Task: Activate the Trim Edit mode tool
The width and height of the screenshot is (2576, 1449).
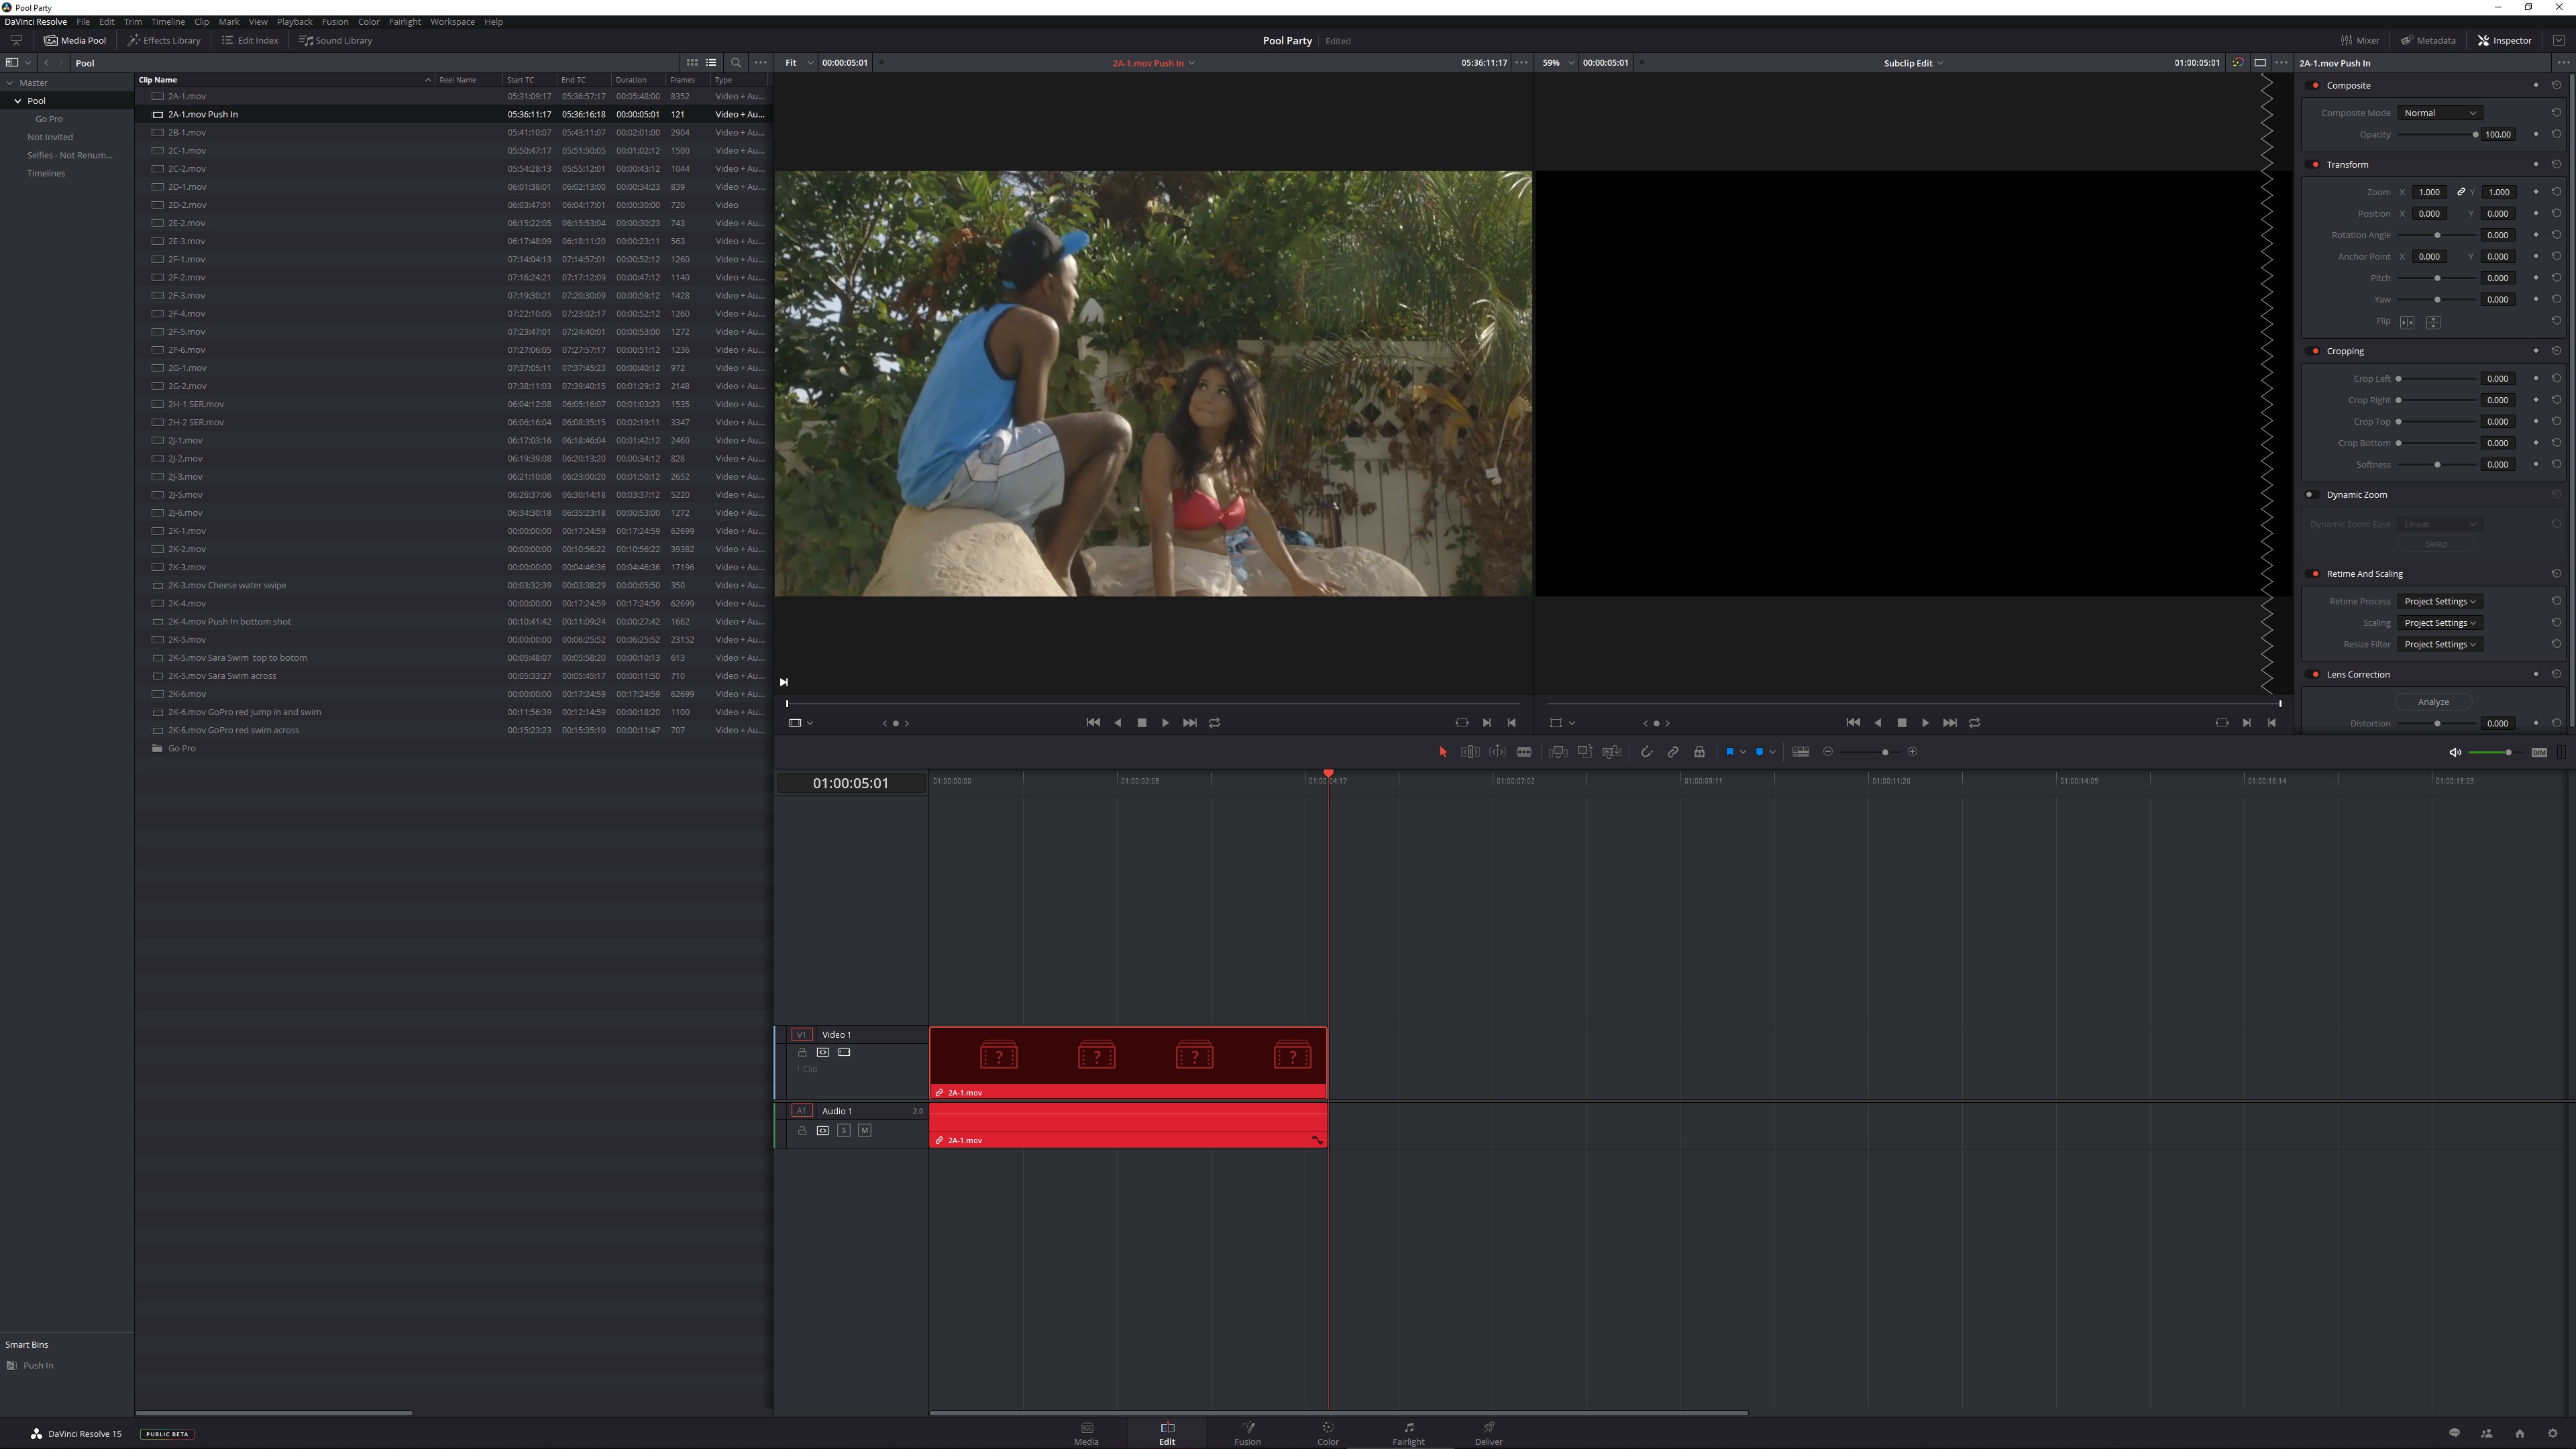Action: tap(1470, 752)
